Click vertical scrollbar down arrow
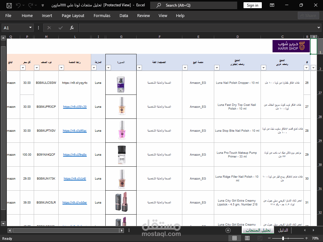Viewport: 323px width, 242px height. 3,223
